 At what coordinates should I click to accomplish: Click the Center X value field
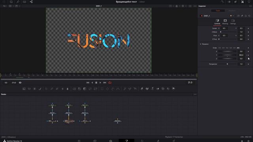click(x=224, y=28)
